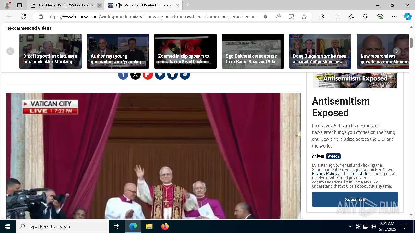Open browser profile icon
415x233 pixels.
click(x=7, y=5)
